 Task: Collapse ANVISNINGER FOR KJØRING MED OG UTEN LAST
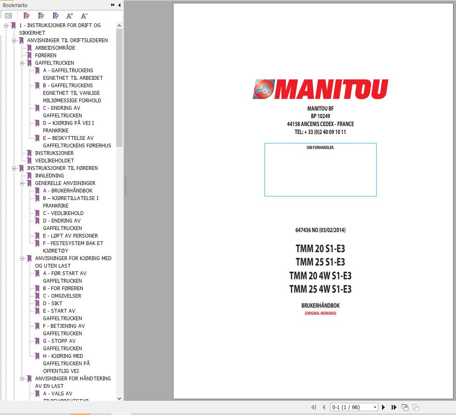tap(22, 258)
